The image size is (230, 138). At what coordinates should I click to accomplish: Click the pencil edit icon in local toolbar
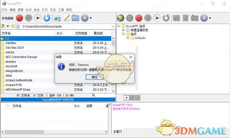[67, 18]
